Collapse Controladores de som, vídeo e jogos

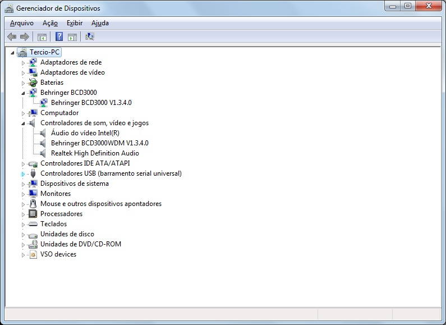pyautogui.click(x=23, y=123)
